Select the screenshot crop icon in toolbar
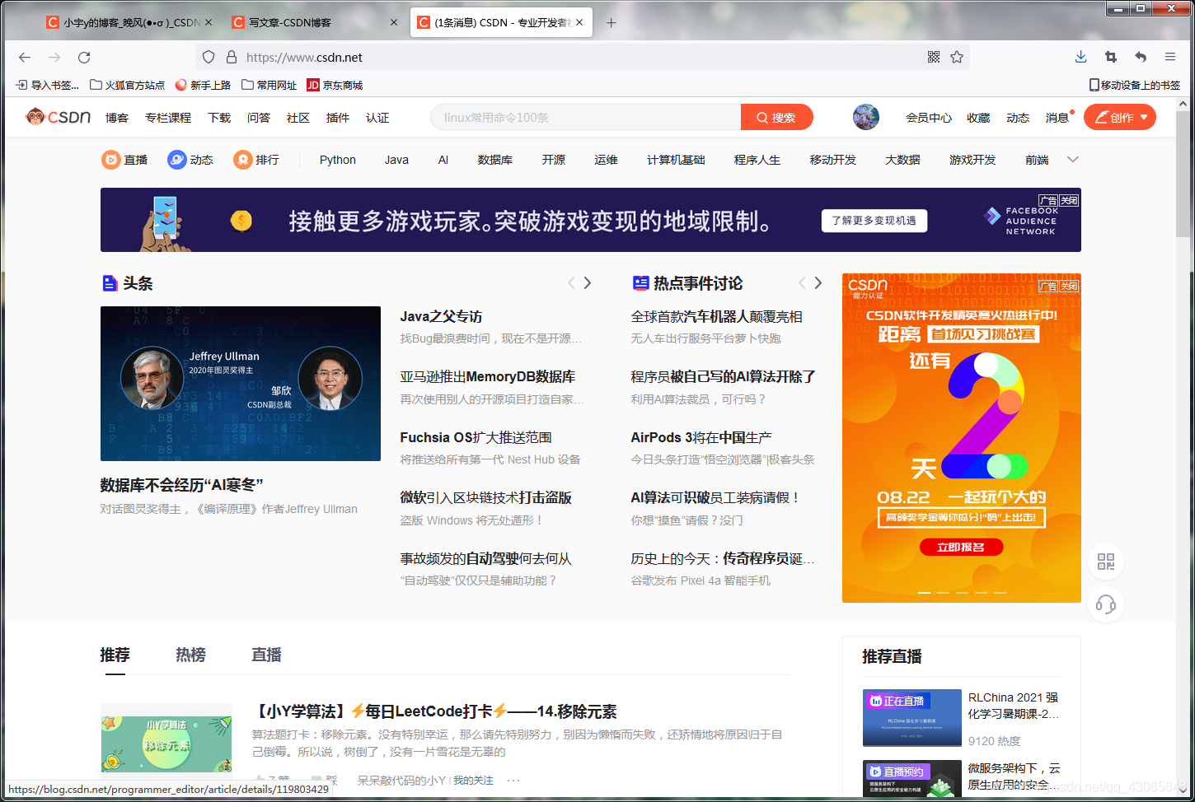 tap(1111, 57)
